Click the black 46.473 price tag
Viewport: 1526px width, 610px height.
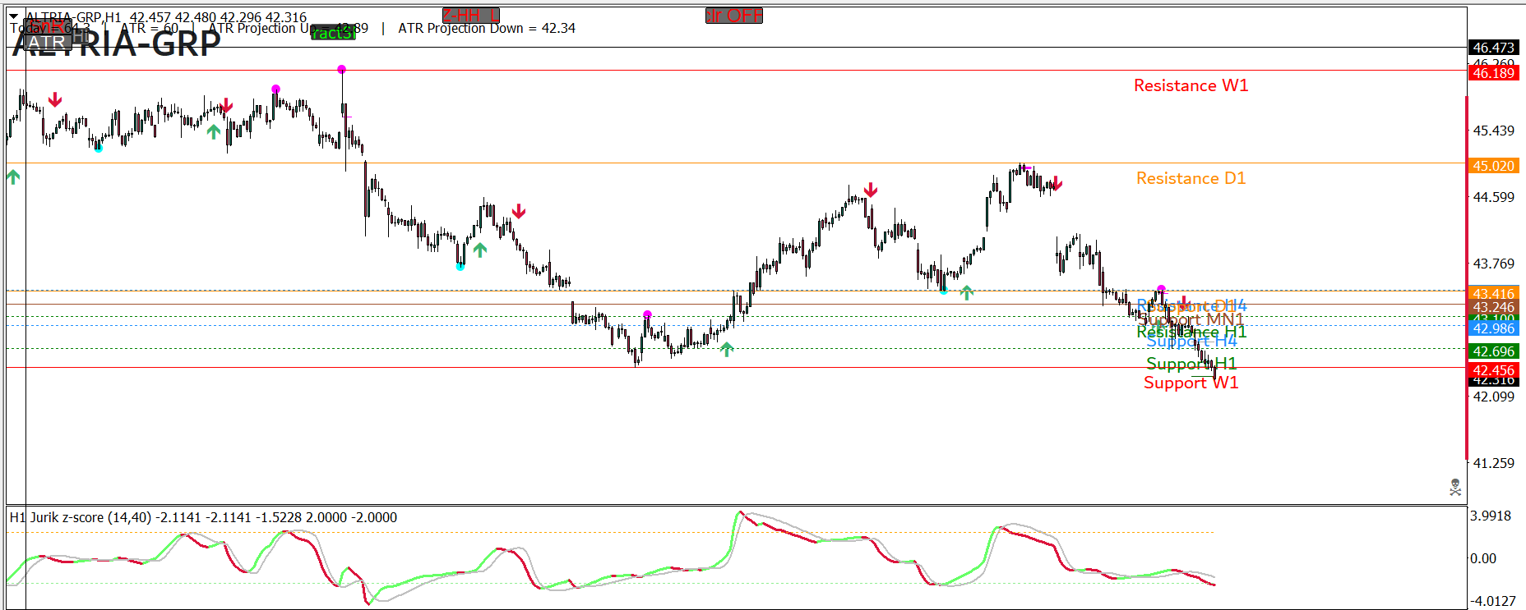pyautogui.click(x=1493, y=48)
